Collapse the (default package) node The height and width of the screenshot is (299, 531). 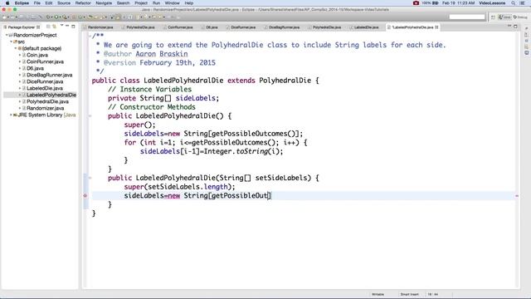click(x=15, y=48)
